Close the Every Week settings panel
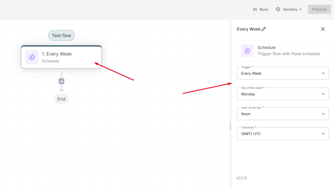334x189 pixels. [x=323, y=29]
